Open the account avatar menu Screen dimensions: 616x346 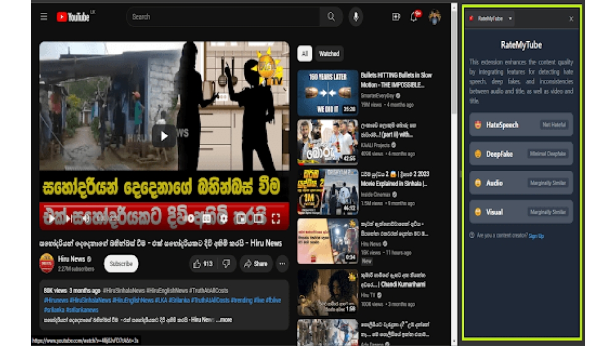435,17
